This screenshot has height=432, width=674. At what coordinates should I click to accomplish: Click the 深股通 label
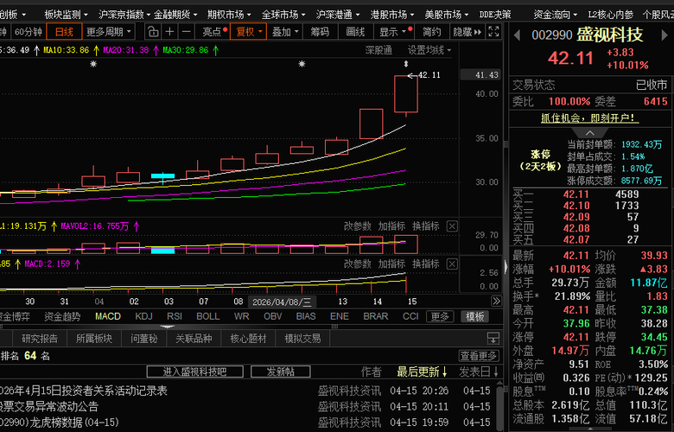tap(378, 50)
